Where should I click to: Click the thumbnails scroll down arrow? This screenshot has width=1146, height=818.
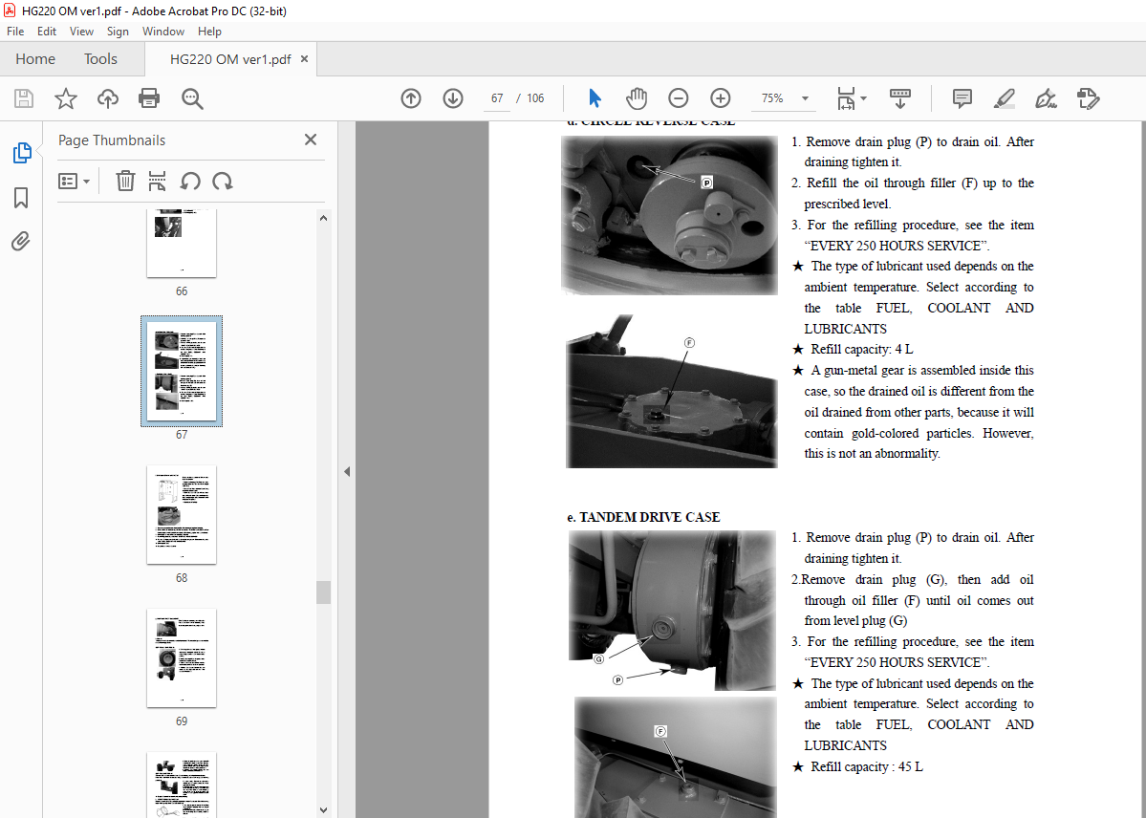(x=324, y=810)
